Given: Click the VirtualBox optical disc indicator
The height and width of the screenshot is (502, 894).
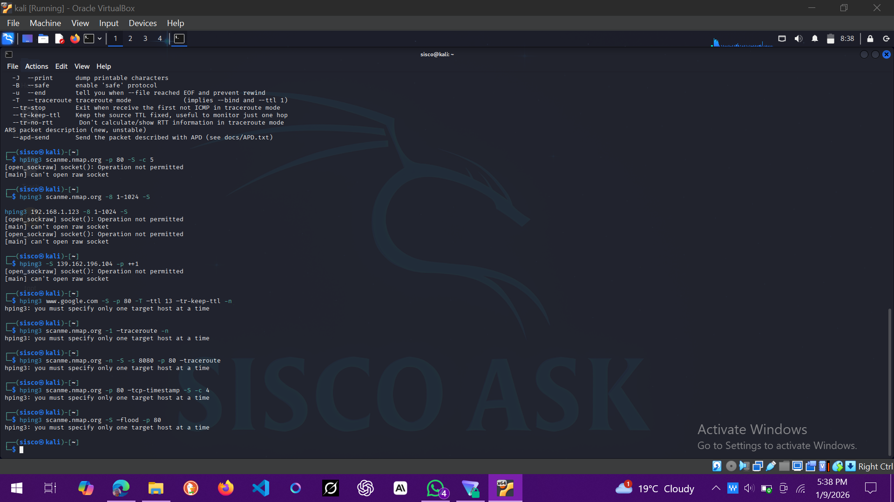Looking at the screenshot, I should [731, 466].
